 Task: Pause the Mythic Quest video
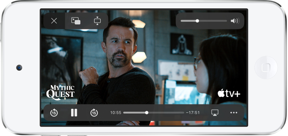[74, 113]
